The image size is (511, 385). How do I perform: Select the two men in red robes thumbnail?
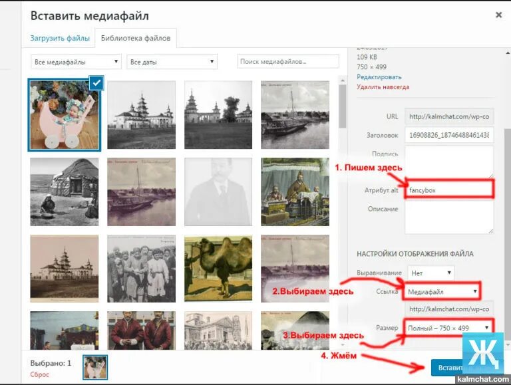[x=142, y=330]
